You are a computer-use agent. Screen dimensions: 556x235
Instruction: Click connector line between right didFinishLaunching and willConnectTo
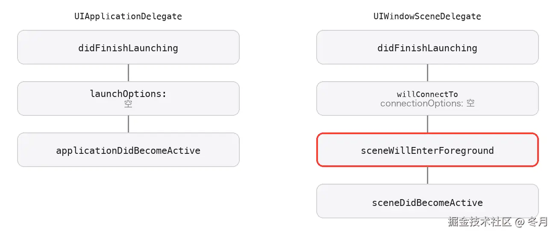coord(427,73)
